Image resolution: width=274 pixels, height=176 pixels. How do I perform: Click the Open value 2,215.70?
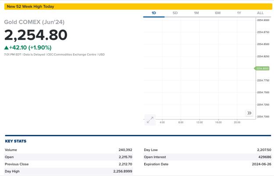[125, 157]
